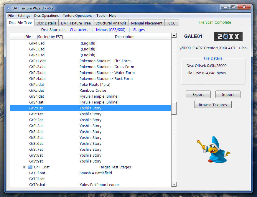Click the GrT_.dat folder icon
257x197 pixels.
pos(30,167)
